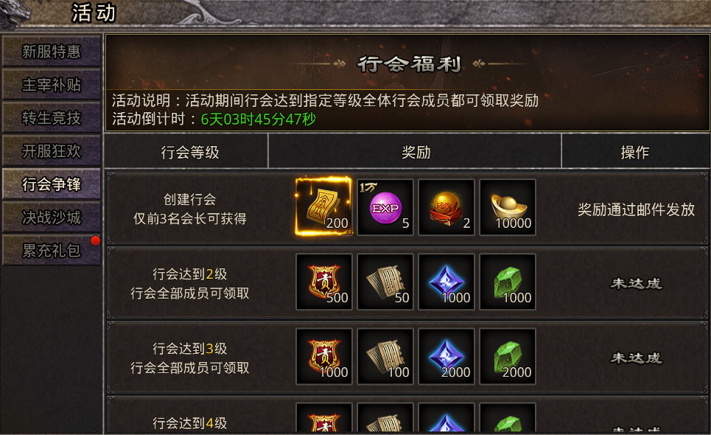Click 未达成 button for guild level 2
The image size is (711, 435).
(636, 284)
